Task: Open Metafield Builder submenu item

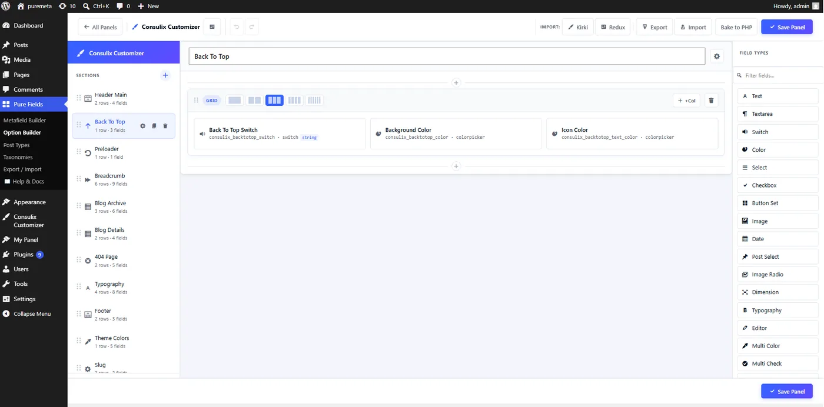Action: (25, 120)
